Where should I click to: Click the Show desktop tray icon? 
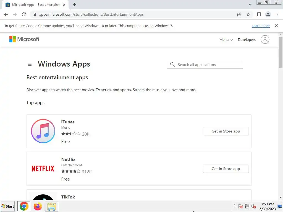pos(280,206)
